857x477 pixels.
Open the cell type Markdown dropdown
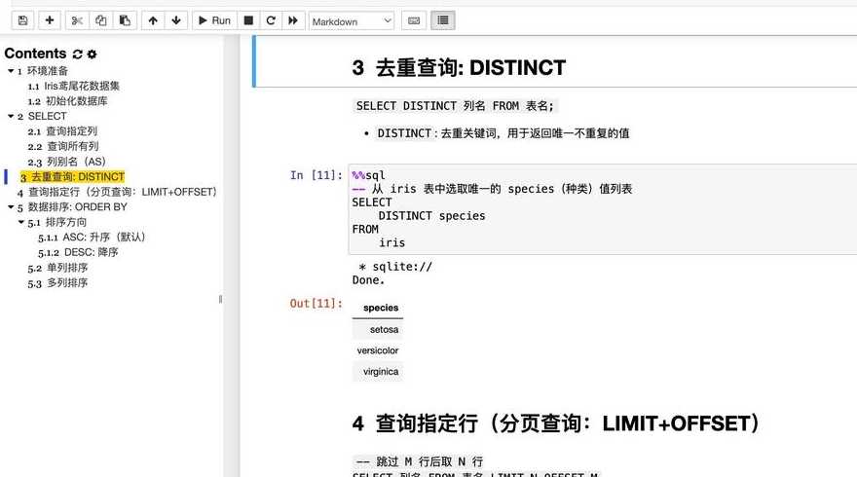coord(352,21)
